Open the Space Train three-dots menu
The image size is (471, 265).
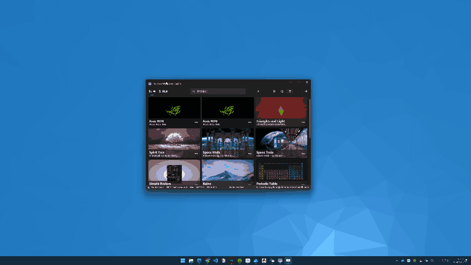click(303, 153)
